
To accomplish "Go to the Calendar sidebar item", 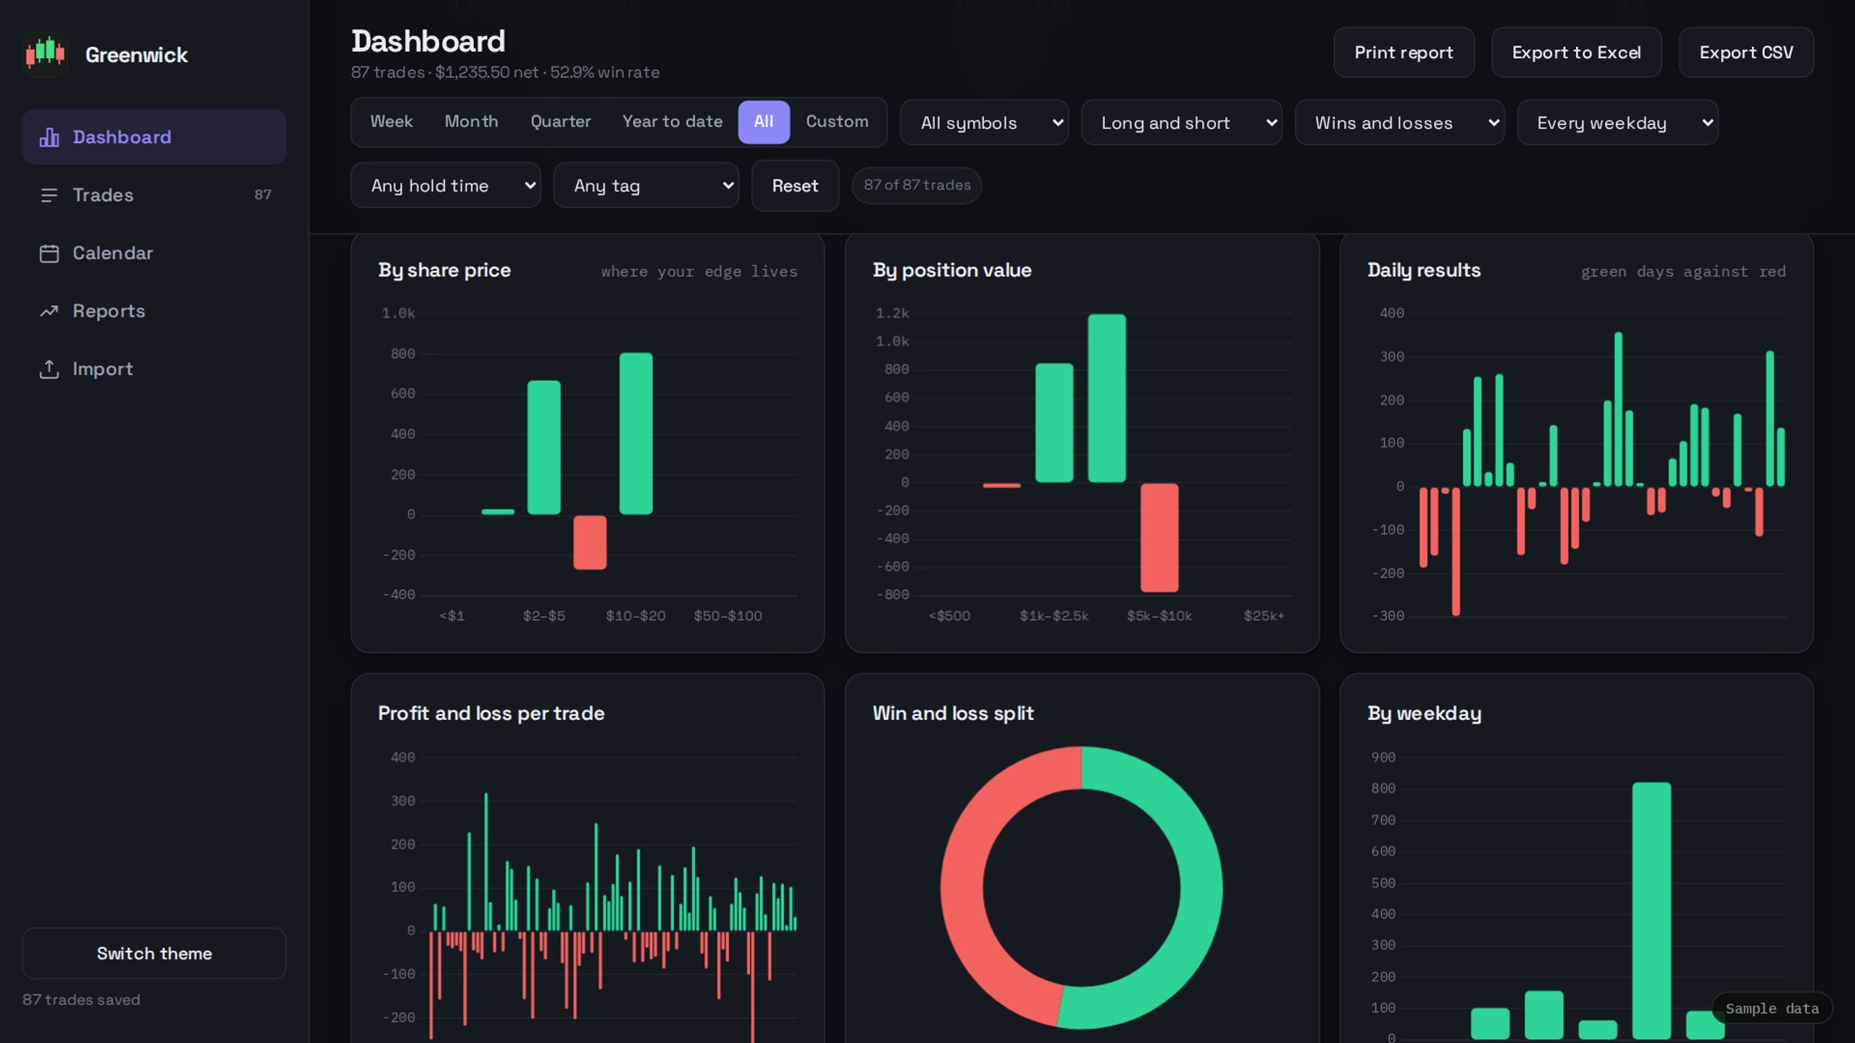I will [x=154, y=253].
